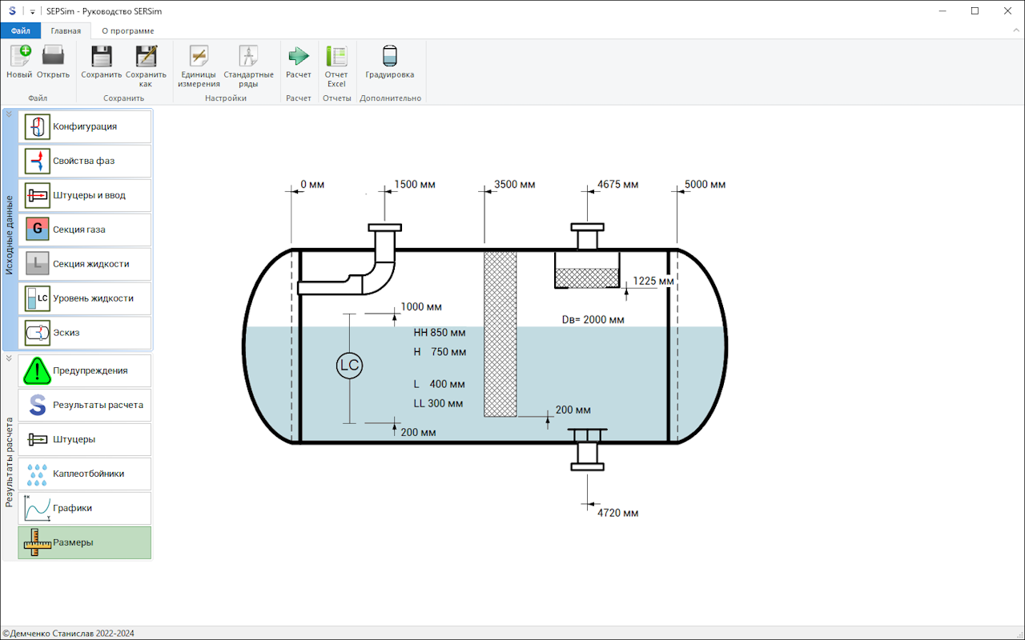The image size is (1025, 640).
Task: Open the Графики results view
Action: coord(85,508)
